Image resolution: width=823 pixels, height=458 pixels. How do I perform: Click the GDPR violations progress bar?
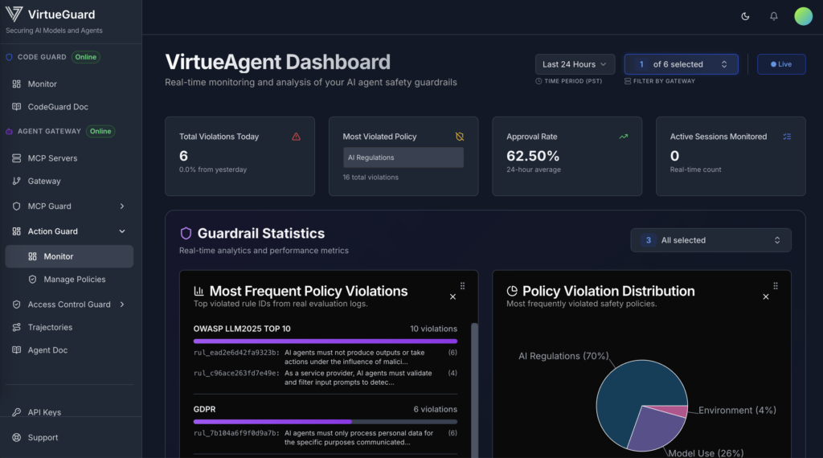[326, 422]
